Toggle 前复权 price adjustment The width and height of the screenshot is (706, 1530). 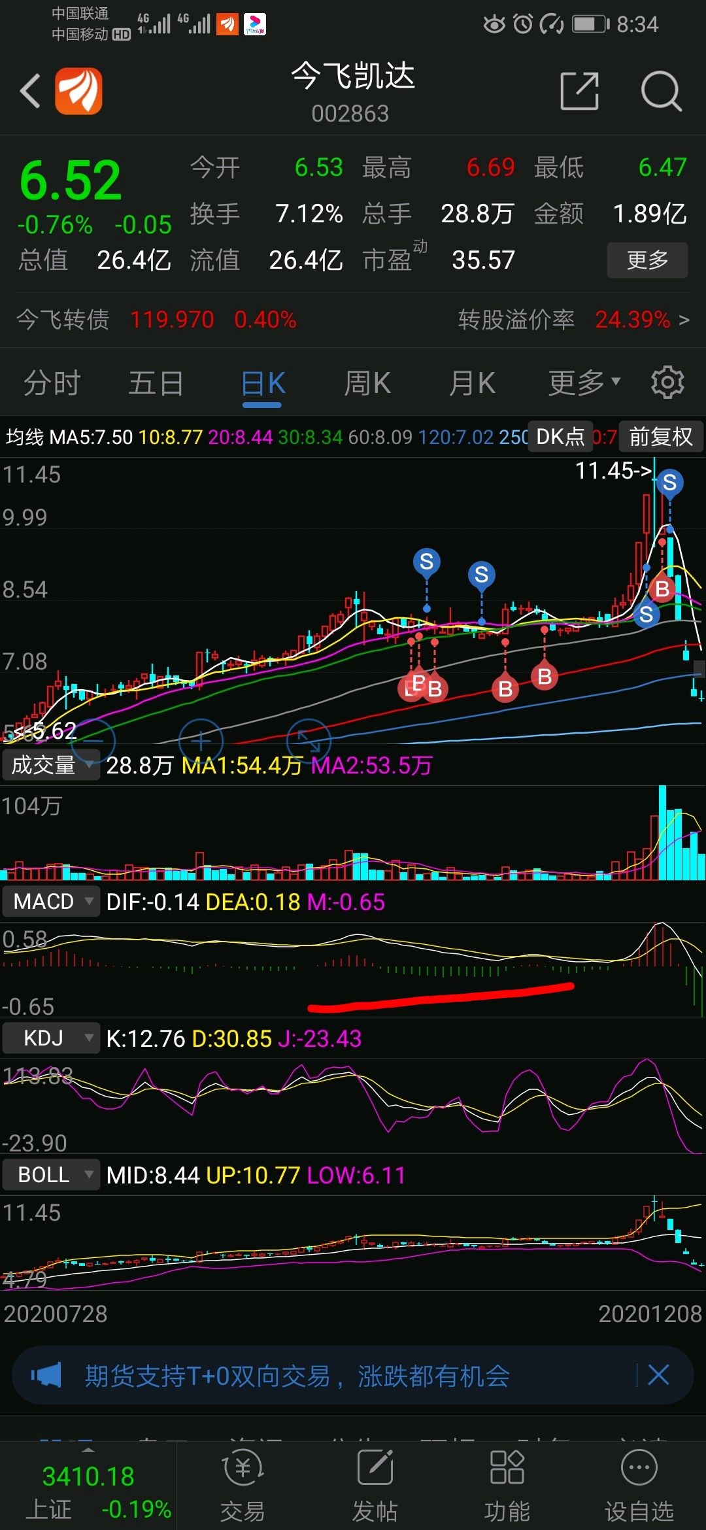tap(661, 437)
